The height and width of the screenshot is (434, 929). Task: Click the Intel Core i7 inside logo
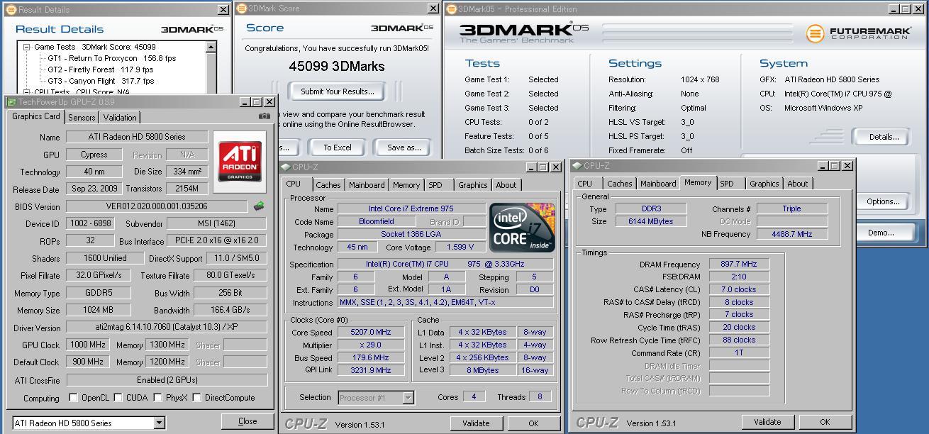point(521,227)
